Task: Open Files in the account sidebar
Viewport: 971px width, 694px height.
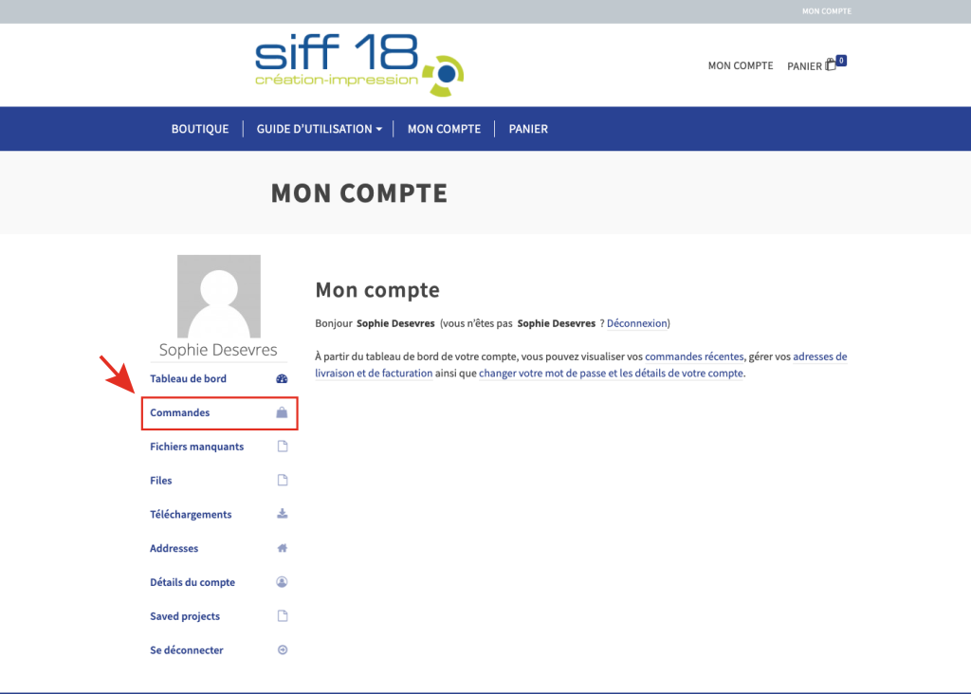Action: (x=161, y=481)
